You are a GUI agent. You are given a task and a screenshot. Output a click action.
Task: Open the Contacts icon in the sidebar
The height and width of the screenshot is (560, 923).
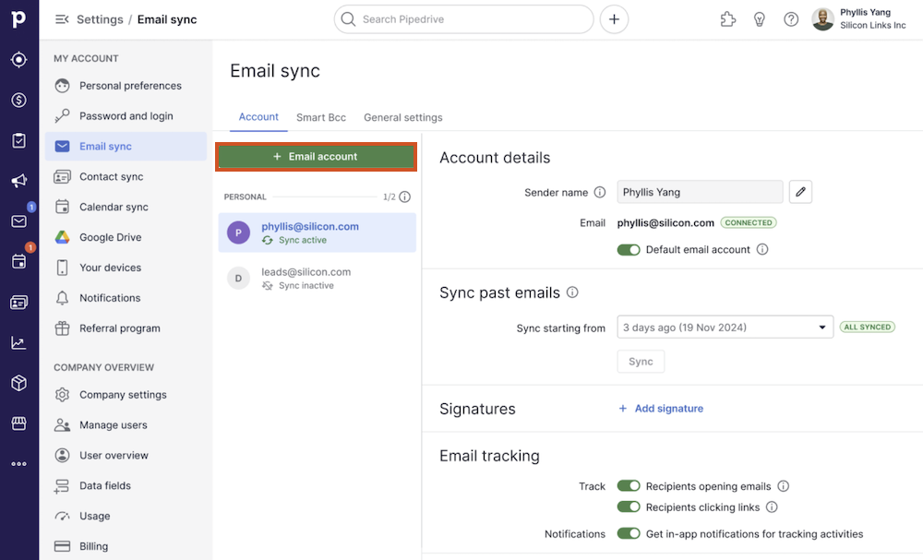tap(18, 302)
